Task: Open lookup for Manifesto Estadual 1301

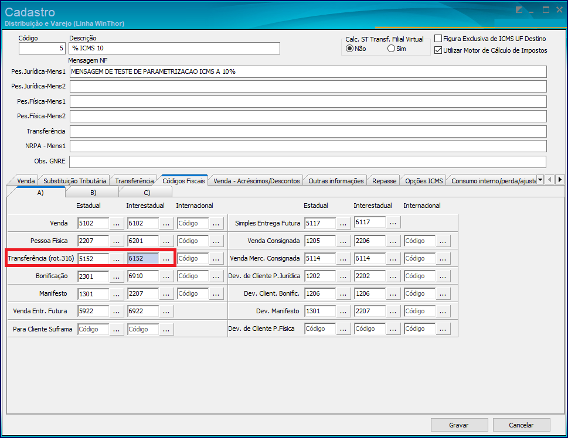Action: [116, 293]
